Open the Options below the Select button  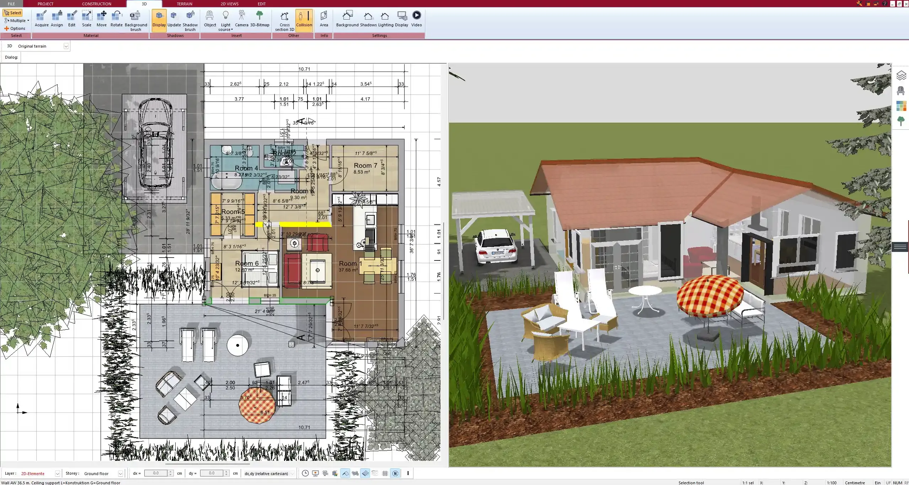click(x=15, y=28)
